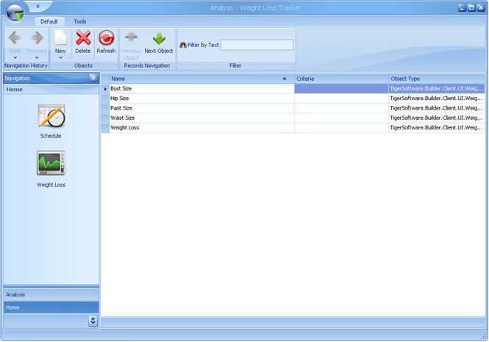The image size is (489, 342).
Task: Click the Object Type cell of Waist Size
Action: (437, 118)
